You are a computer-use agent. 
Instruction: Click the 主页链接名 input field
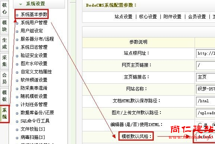tap(206, 77)
